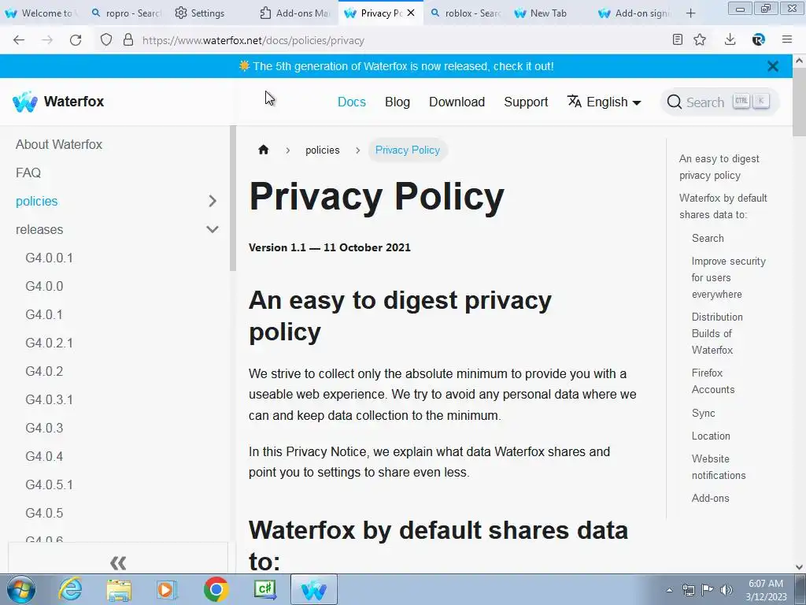Image resolution: width=806 pixels, height=605 pixels.
Task: Collapse the releases sidebar section
Action: pyautogui.click(x=213, y=229)
